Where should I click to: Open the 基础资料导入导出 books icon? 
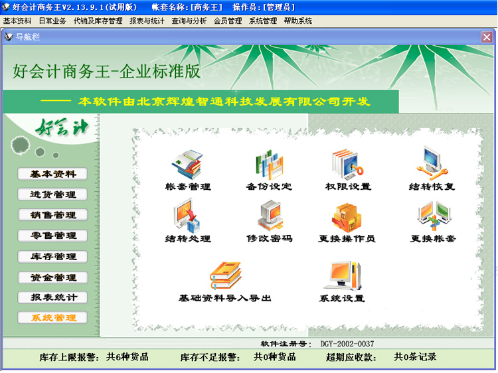[226, 275]
